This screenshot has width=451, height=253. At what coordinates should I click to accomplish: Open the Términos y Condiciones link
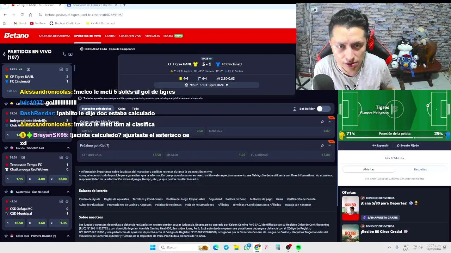(147, 199)
